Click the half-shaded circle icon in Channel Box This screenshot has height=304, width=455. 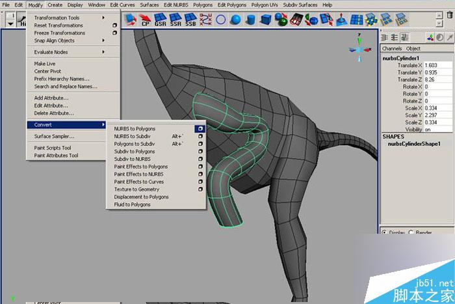[440, 37]
